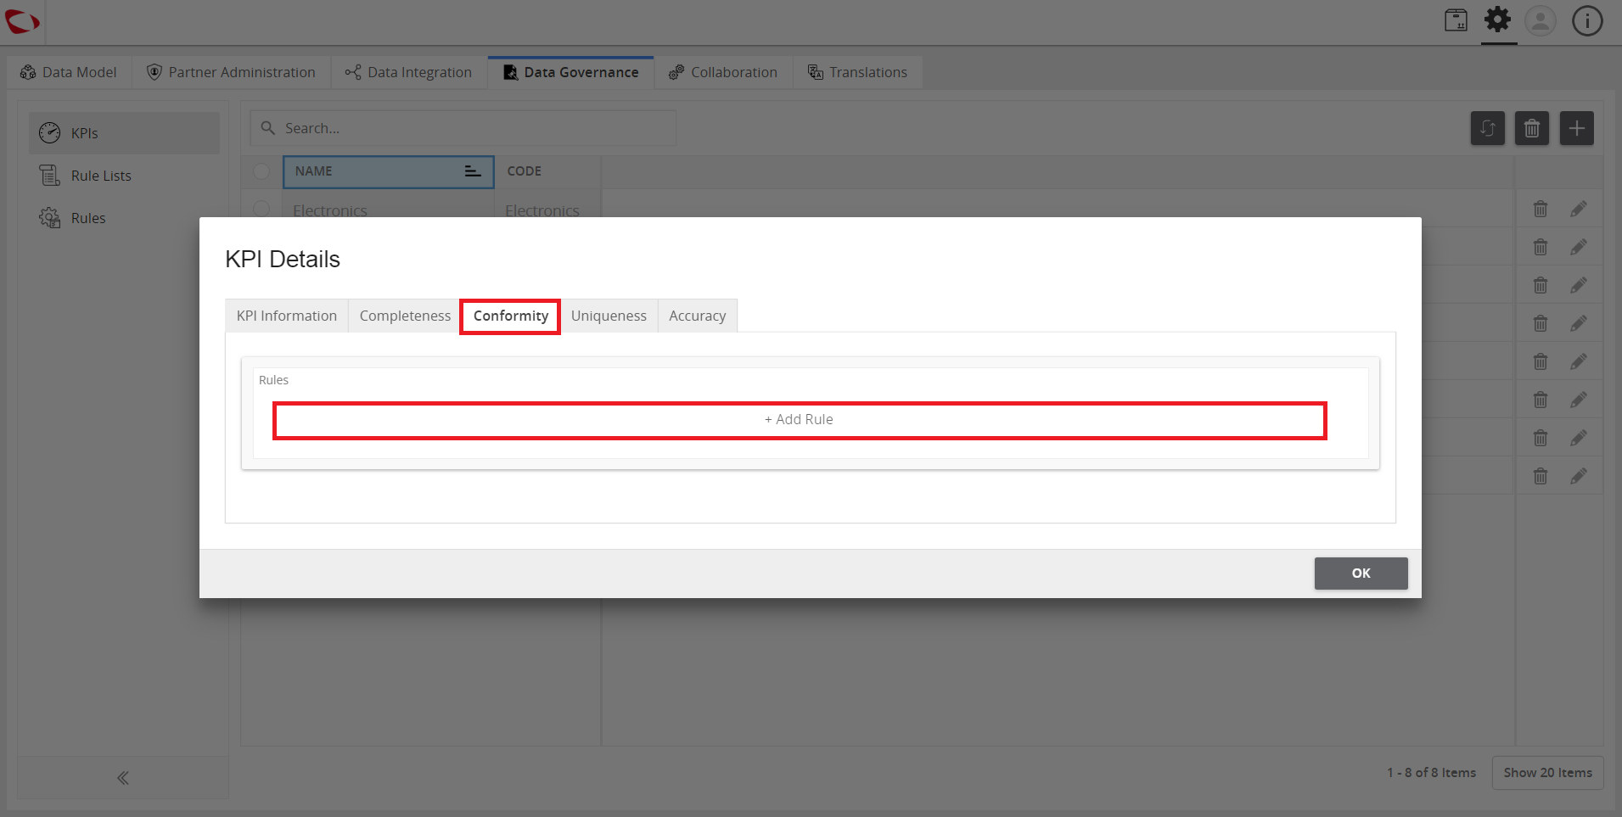
Task: Click the trash icon in the second table row
Action: [x=1541, y=247]
